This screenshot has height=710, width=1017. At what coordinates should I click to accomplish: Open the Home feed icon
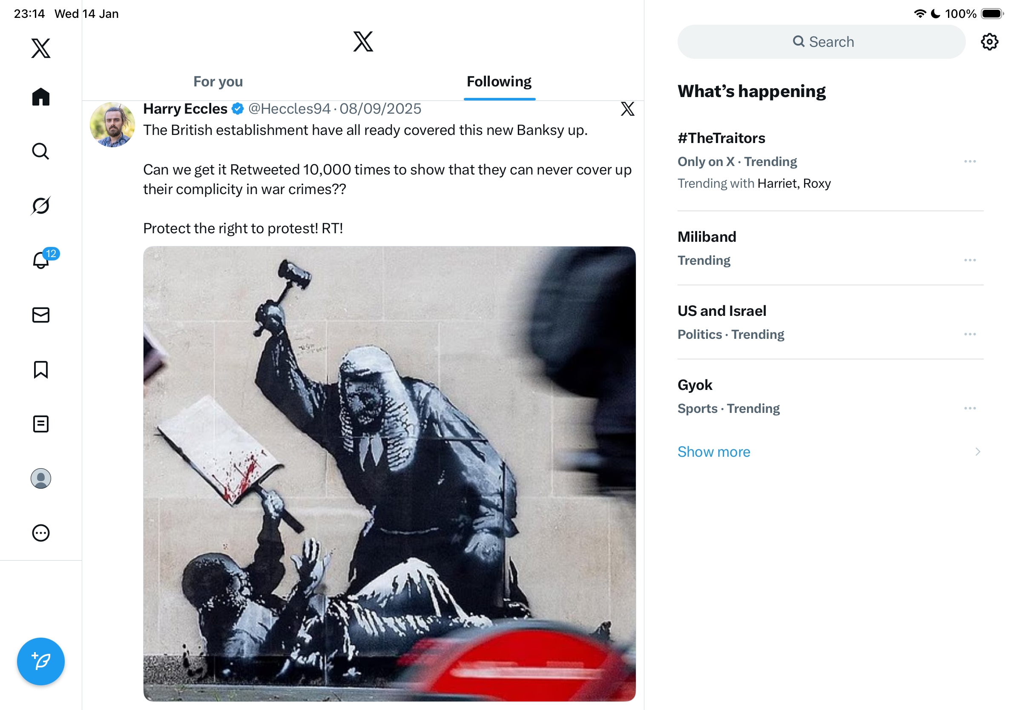point(41,97)
